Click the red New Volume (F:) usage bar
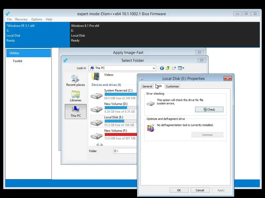 pos(121,135)
